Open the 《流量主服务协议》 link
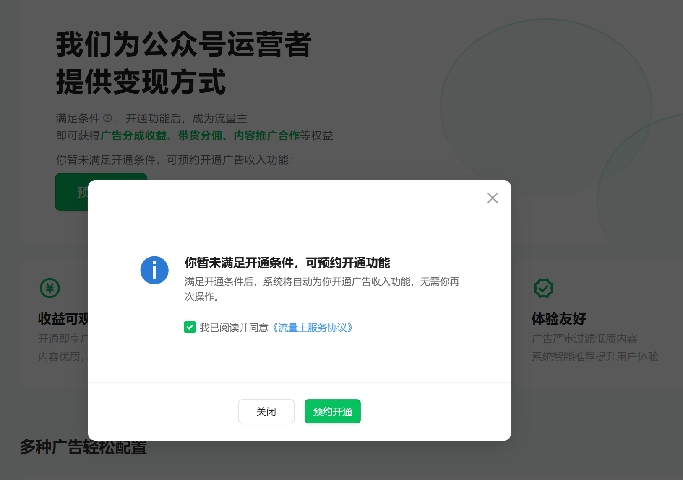683x480 pixels. click(x=312, y=328)
